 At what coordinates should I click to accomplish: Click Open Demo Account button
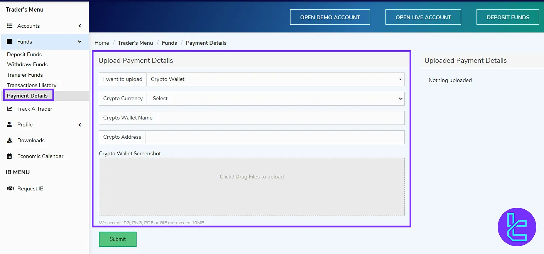[x=330, y=17]
